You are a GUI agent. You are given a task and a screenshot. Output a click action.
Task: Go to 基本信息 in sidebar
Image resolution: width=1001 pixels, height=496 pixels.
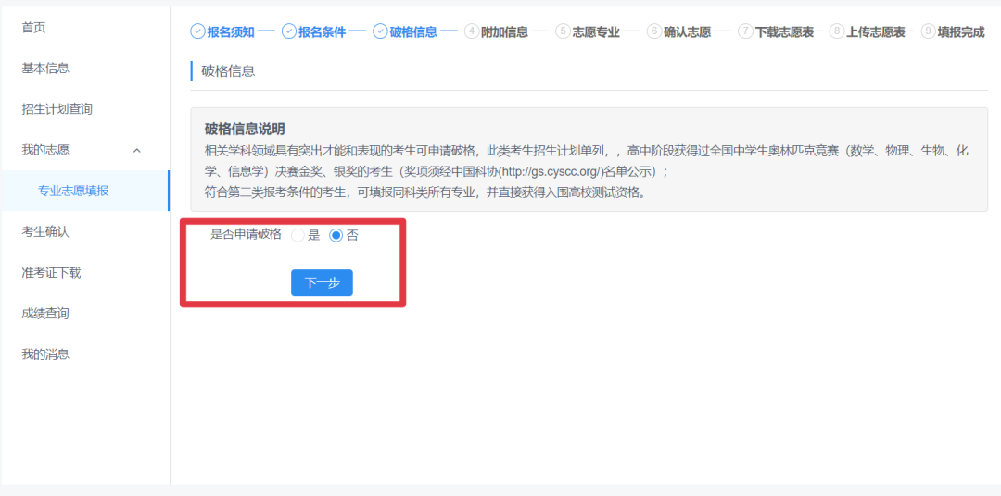click(x=45, y=68)
